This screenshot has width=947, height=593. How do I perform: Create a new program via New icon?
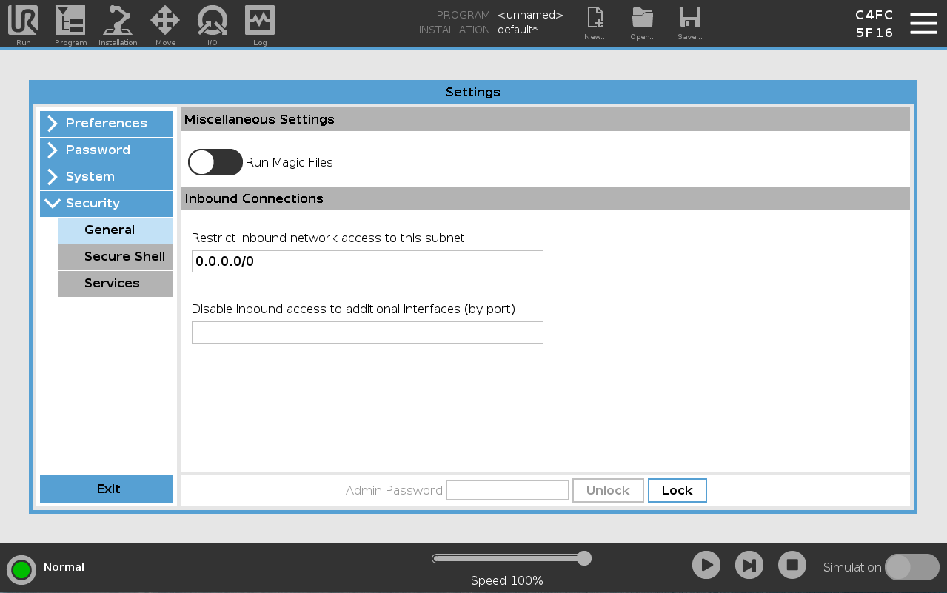click(x=595, y=24)
